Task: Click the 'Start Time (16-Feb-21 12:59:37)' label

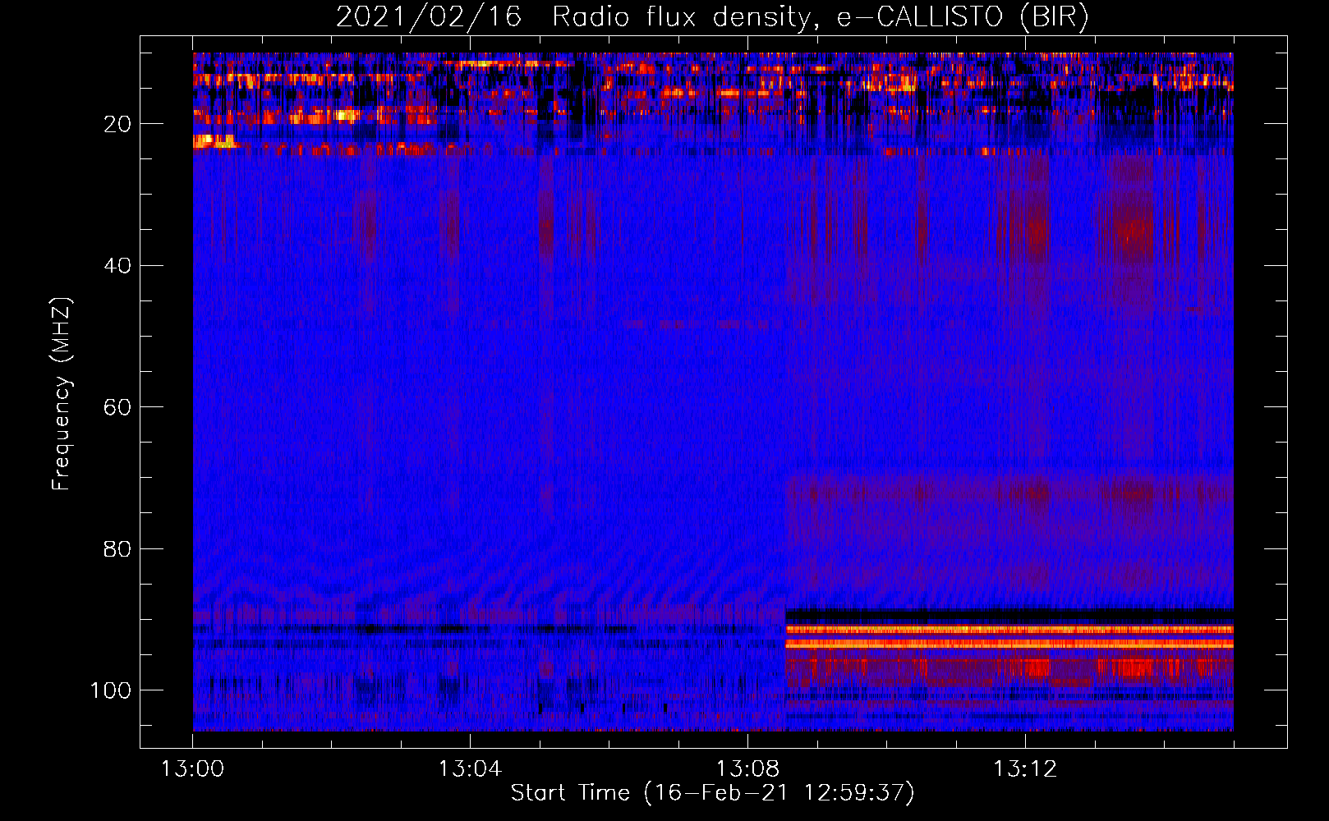Action: (712, 792)
